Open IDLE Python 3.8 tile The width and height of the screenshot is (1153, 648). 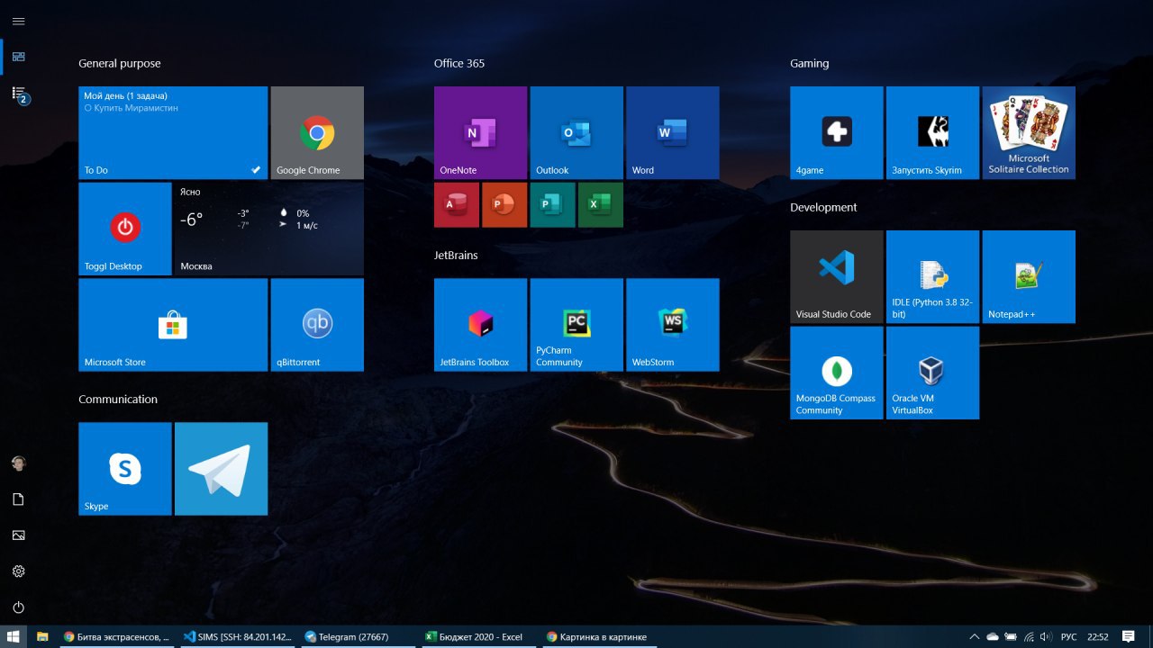932,276
